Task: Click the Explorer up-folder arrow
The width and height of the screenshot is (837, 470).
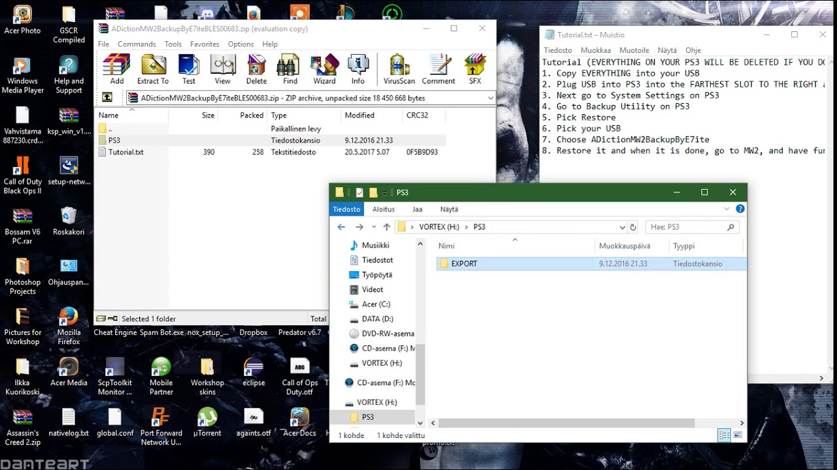Action: [386, 227]
